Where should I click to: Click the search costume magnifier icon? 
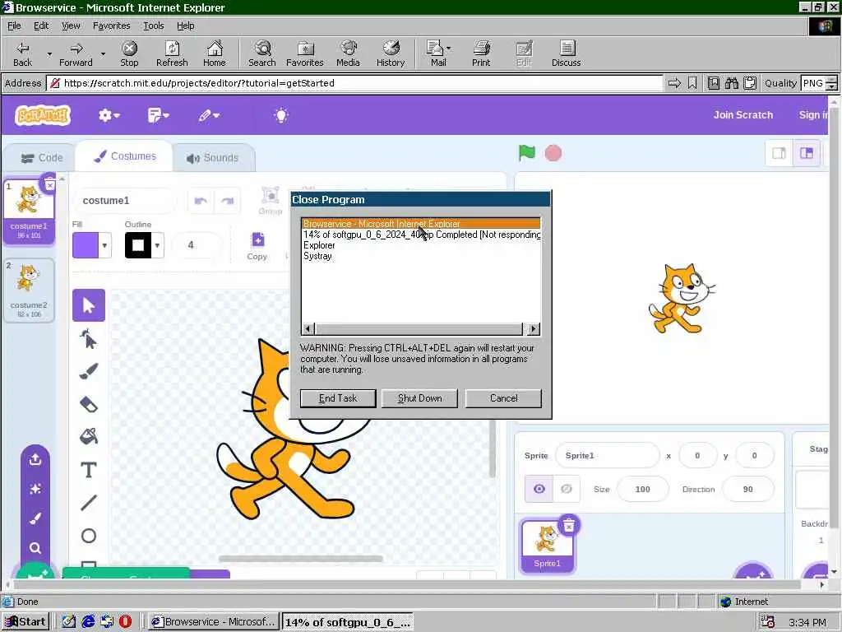pos(35,548)
